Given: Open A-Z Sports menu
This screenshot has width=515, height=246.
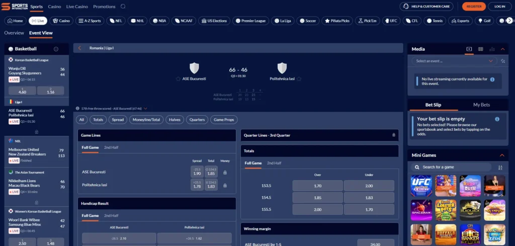Looking at the screenshot, I should point(90,21).
